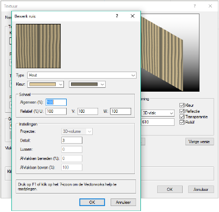Click the Afvlakken boven (%) field

(x=72, y=168)
